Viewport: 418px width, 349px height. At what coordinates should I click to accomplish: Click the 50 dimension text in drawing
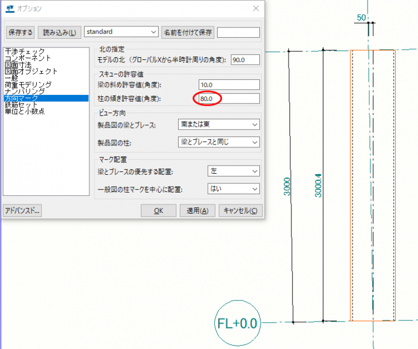[361, 18]
